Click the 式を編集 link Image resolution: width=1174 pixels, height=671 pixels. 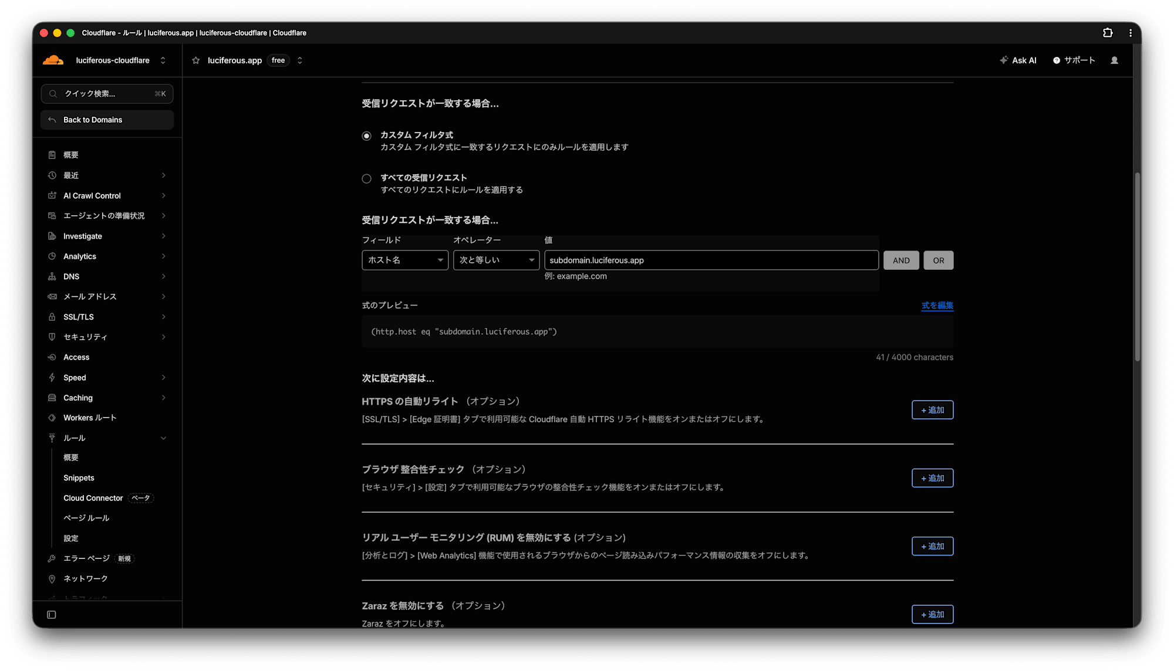pyautogui.click(x=937, y=306)
